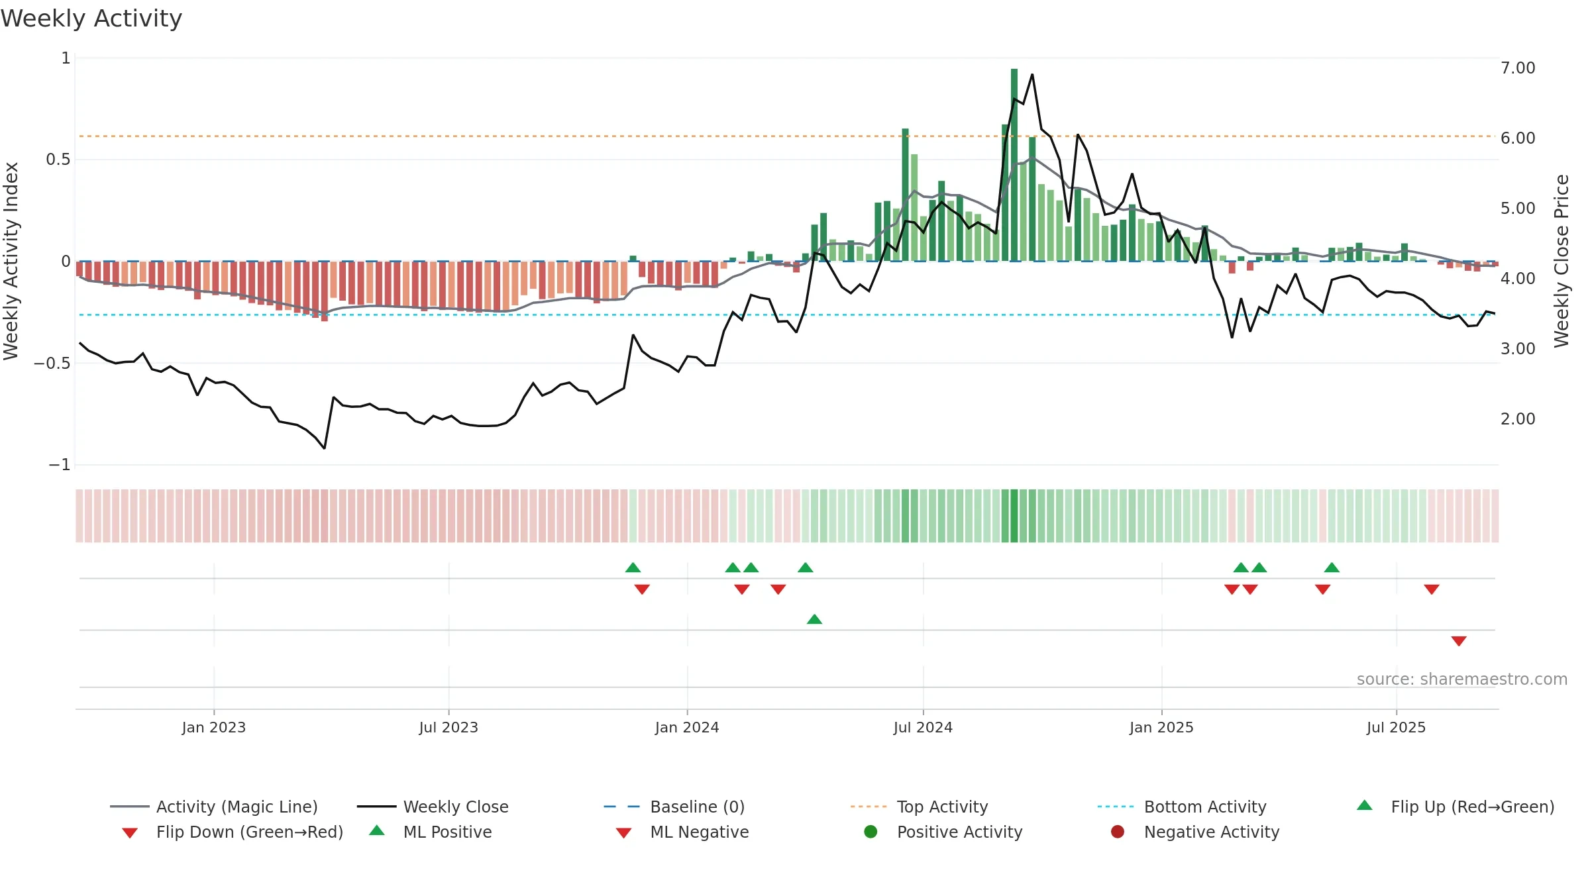Toggle ML Negative legend entry
The image size is (1590, 894).
[682, 832]
